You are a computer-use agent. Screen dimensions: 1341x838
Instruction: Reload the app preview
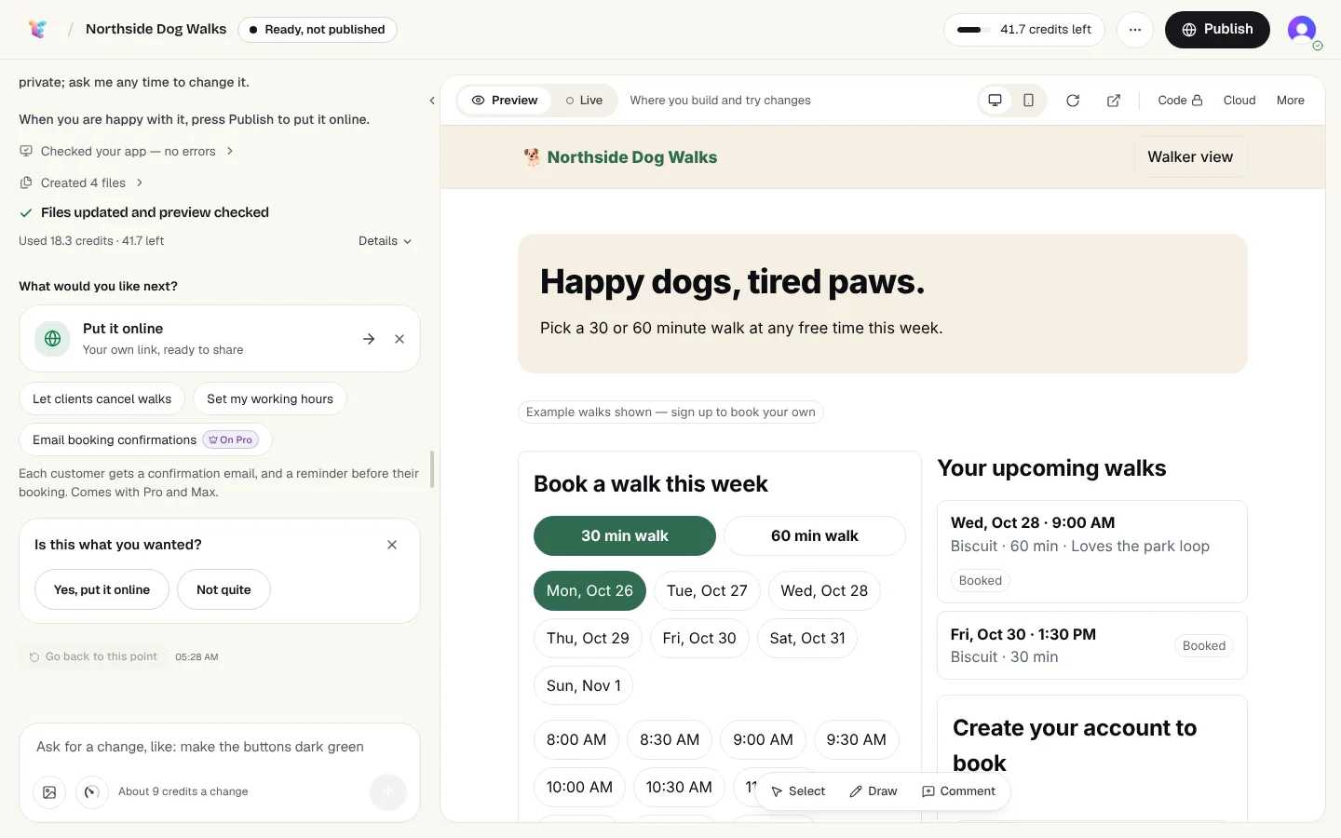point(1073,101)
